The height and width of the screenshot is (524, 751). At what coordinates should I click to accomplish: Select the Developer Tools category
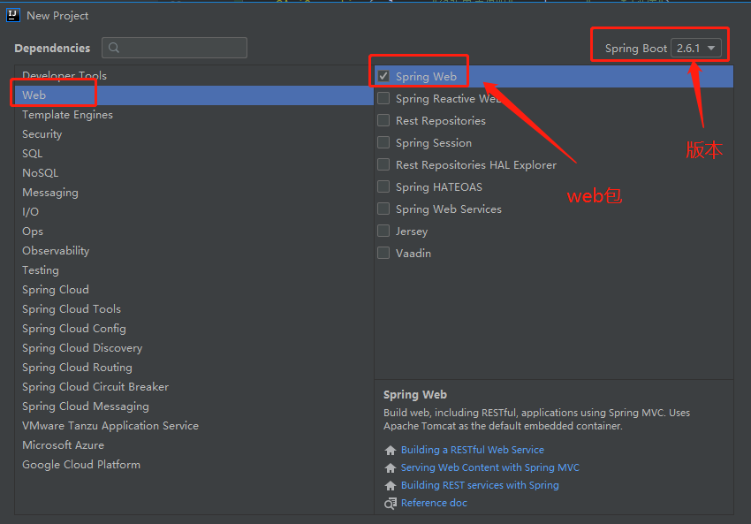[x=194, y=76]
